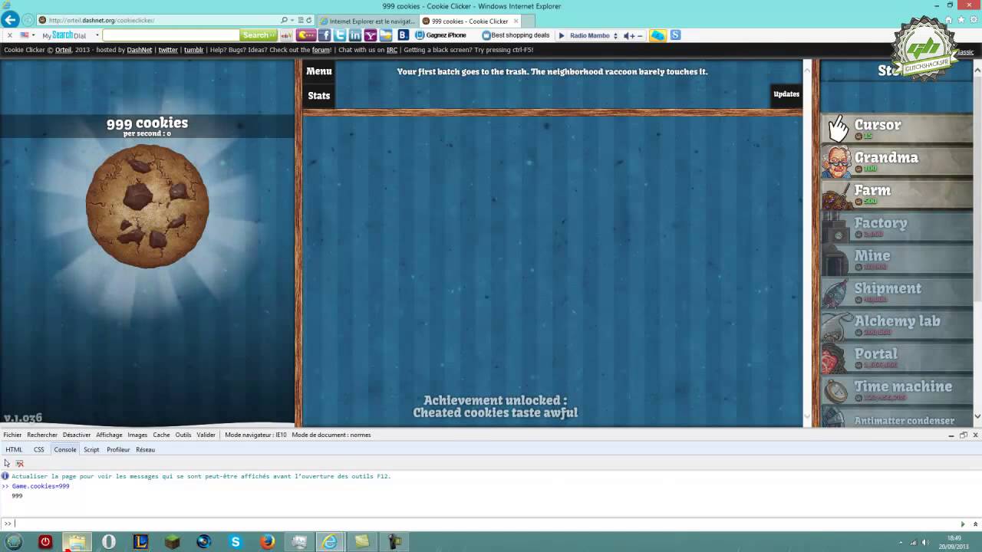Image resolution: width=982 pixels, height=552 pixels.
Task: Switch to the Internet Explorer navigator tab
Action: tap(367, 21)
